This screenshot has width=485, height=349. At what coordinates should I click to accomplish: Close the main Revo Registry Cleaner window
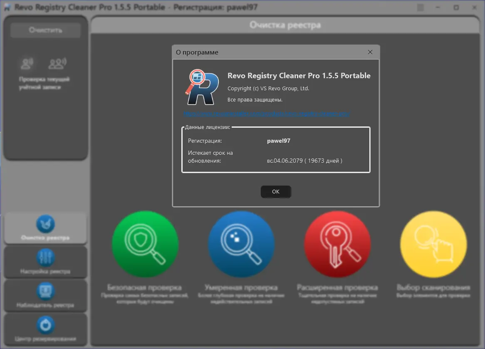[x=474, y=7]
